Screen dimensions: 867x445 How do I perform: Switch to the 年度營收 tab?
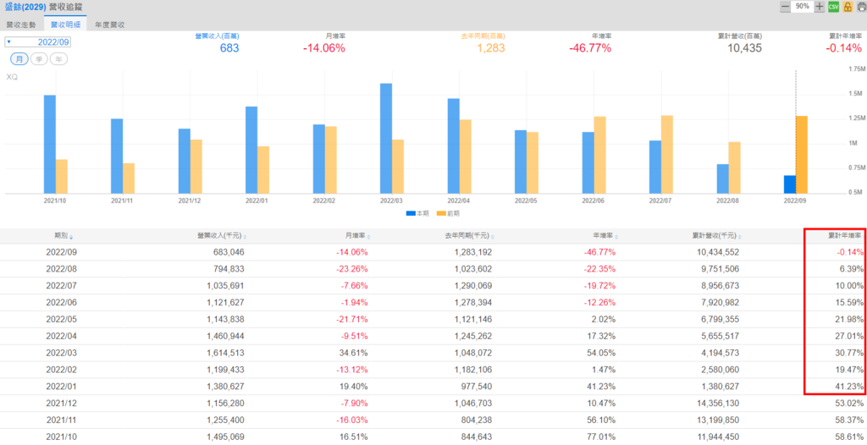point(109,25)
